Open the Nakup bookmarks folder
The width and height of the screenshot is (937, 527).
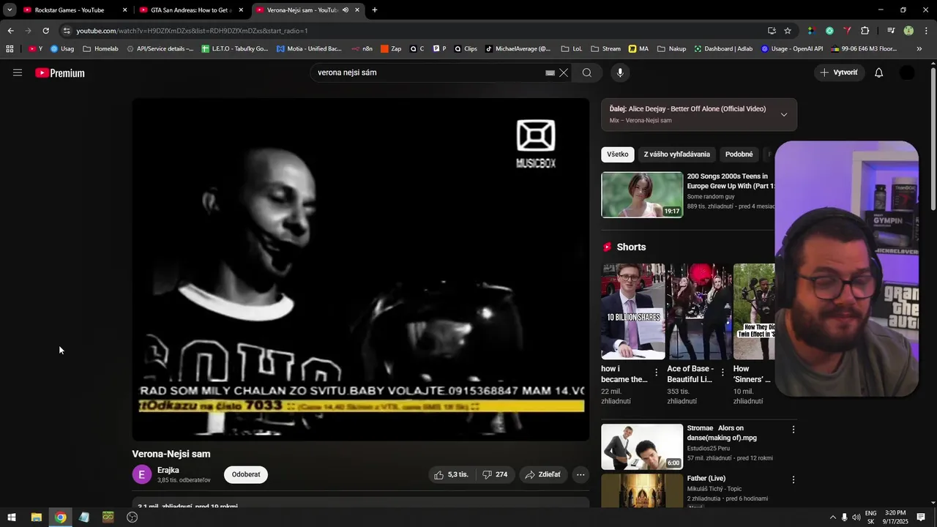(x=671, y=49)
